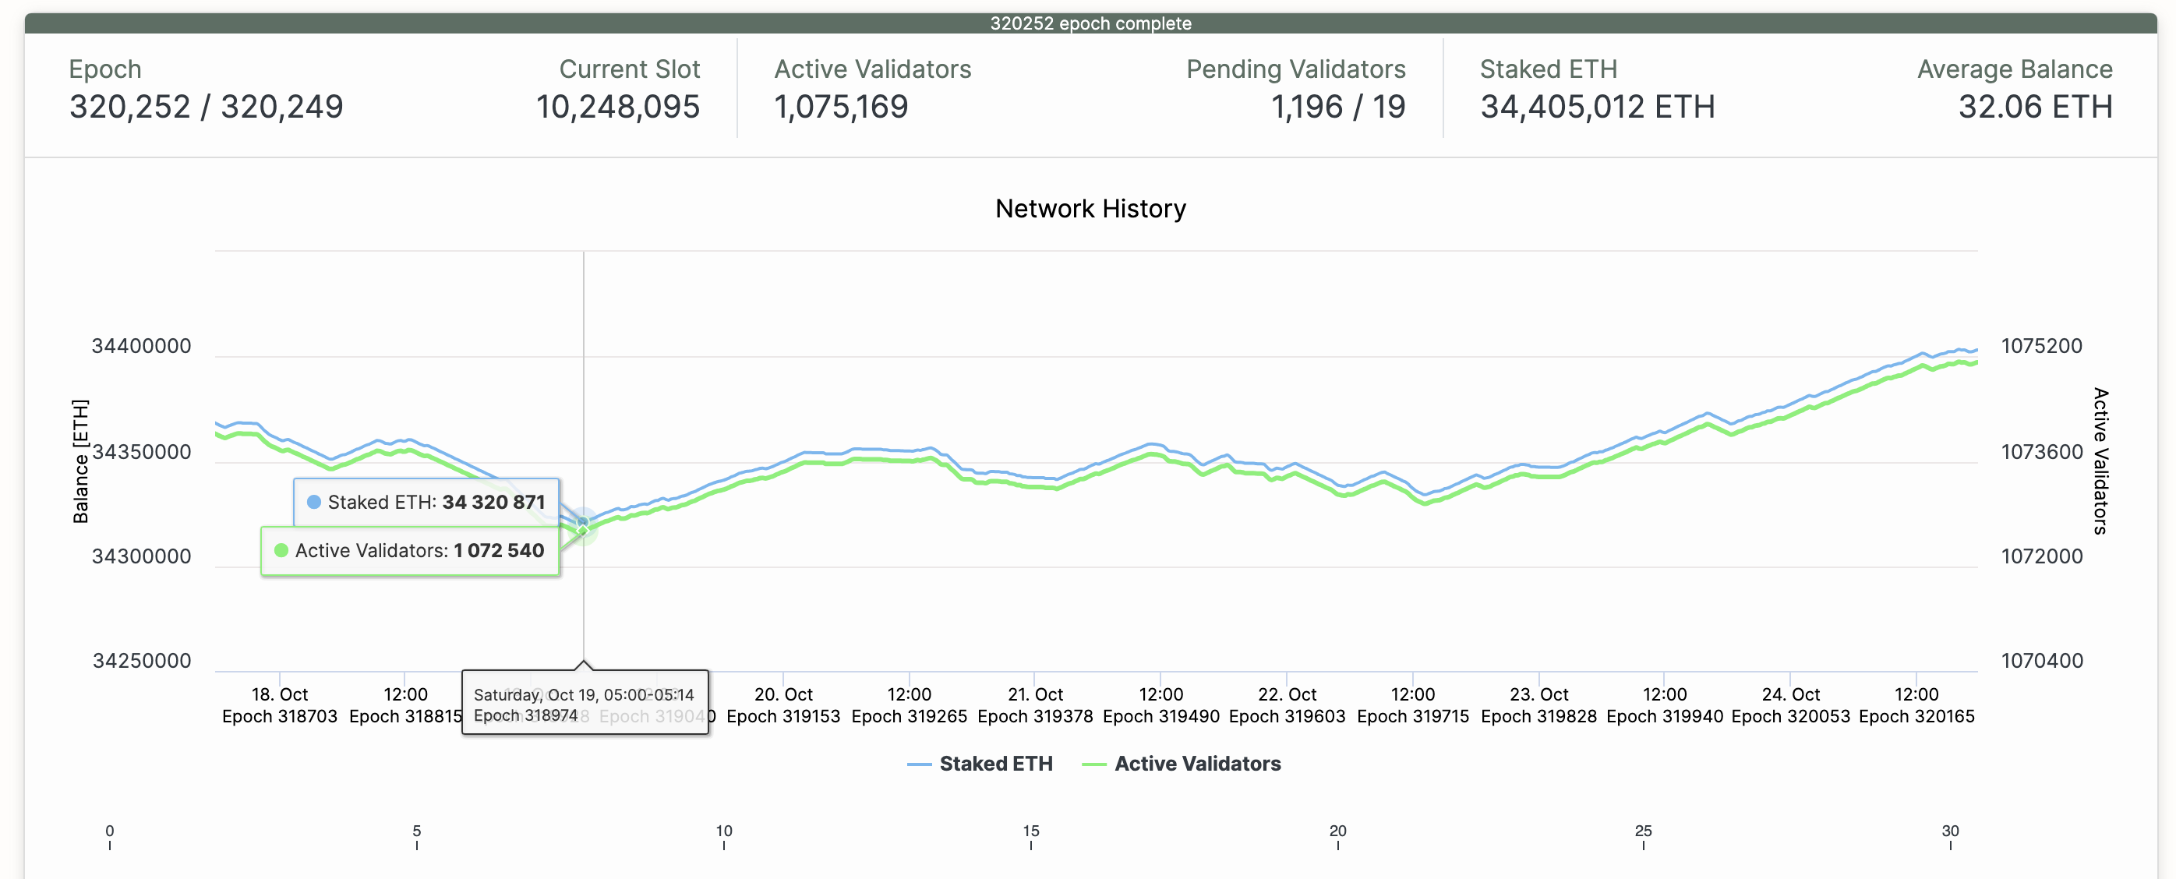Click the Average Balance value 32.06 ETH

(2035, 107)
